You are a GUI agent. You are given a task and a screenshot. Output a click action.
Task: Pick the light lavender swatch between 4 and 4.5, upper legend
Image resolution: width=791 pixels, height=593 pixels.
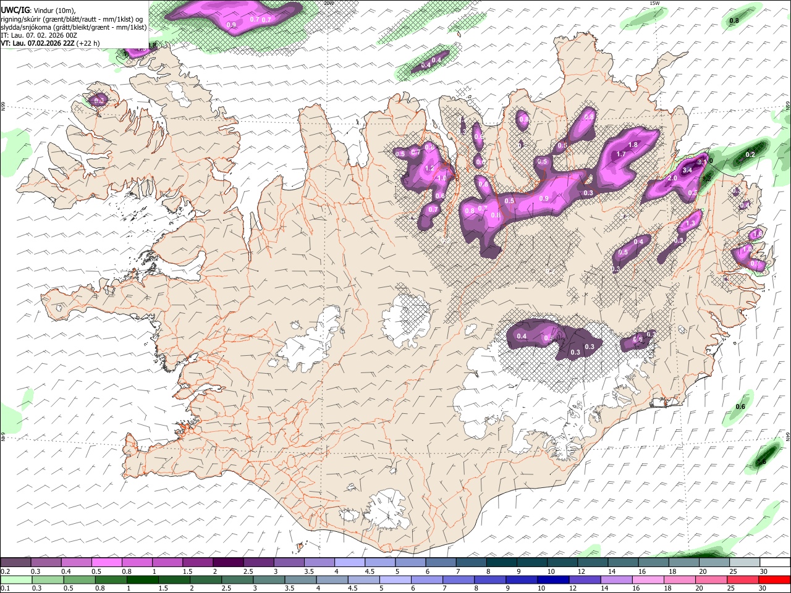coord(350,563)
